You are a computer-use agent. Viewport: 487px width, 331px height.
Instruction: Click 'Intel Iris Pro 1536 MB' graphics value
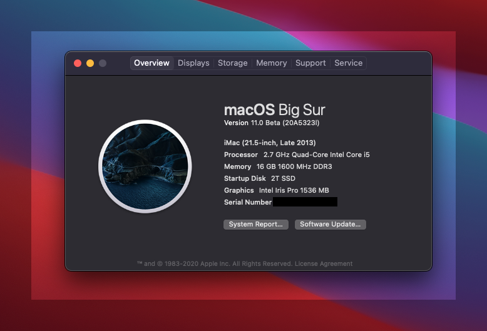[294, 190]
